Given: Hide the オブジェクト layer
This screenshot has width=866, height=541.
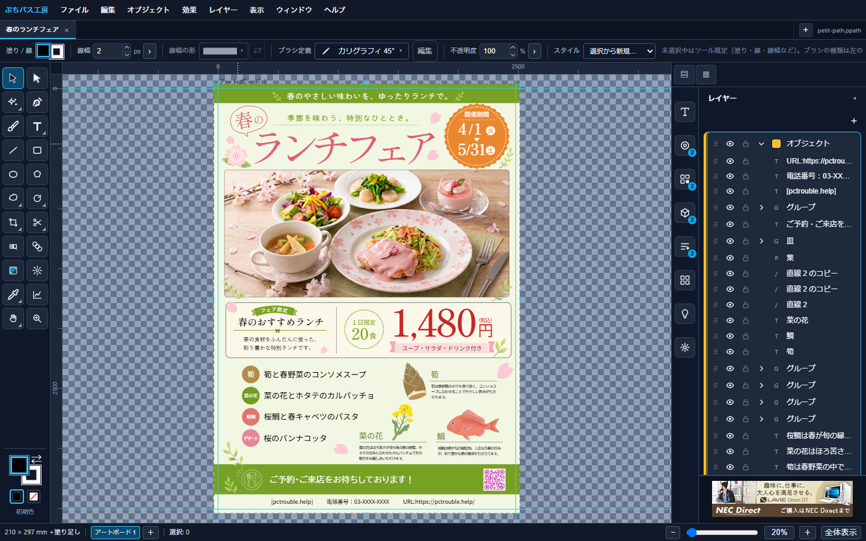Looking at the screenshot, I should pos(730,144).
